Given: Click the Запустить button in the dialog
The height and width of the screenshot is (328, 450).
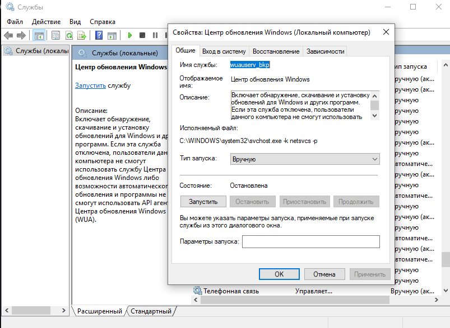Looking at the screenshot, I should pos(203,202).
